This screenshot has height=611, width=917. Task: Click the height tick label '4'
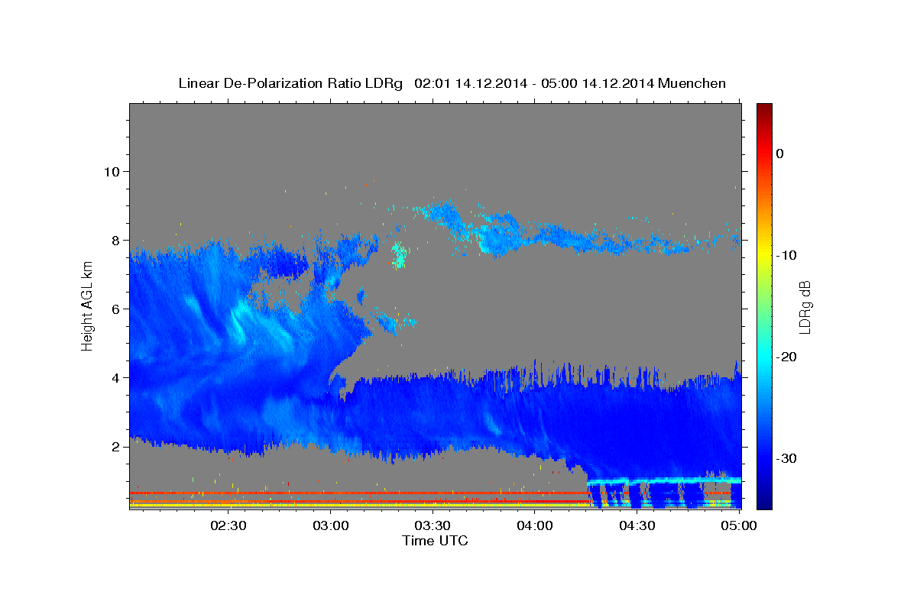click(115, 377)
